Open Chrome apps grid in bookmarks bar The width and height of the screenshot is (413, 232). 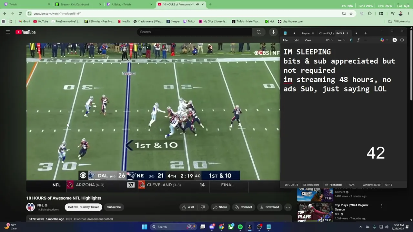10,22
